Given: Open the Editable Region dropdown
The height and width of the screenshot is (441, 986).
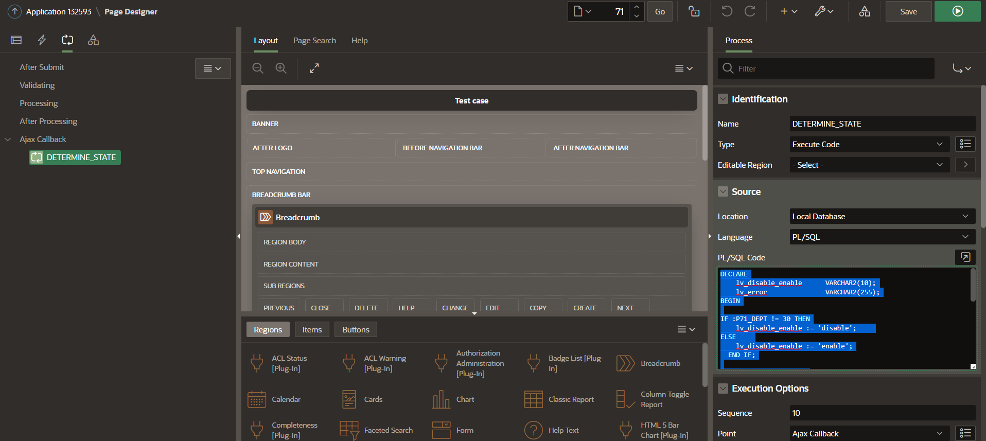Looking at the screenshot, I should [x=870, y=165].
